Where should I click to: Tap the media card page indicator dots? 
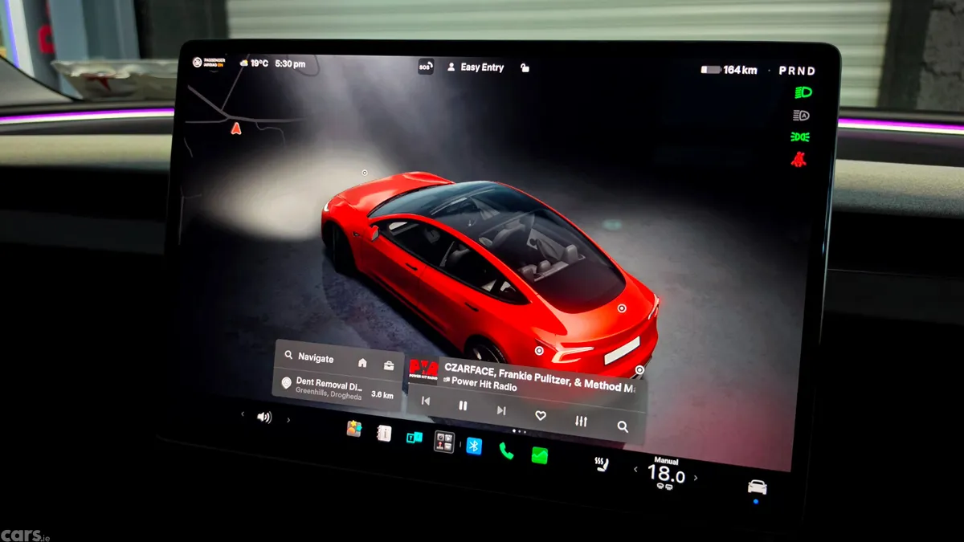[x=519, y=432]
